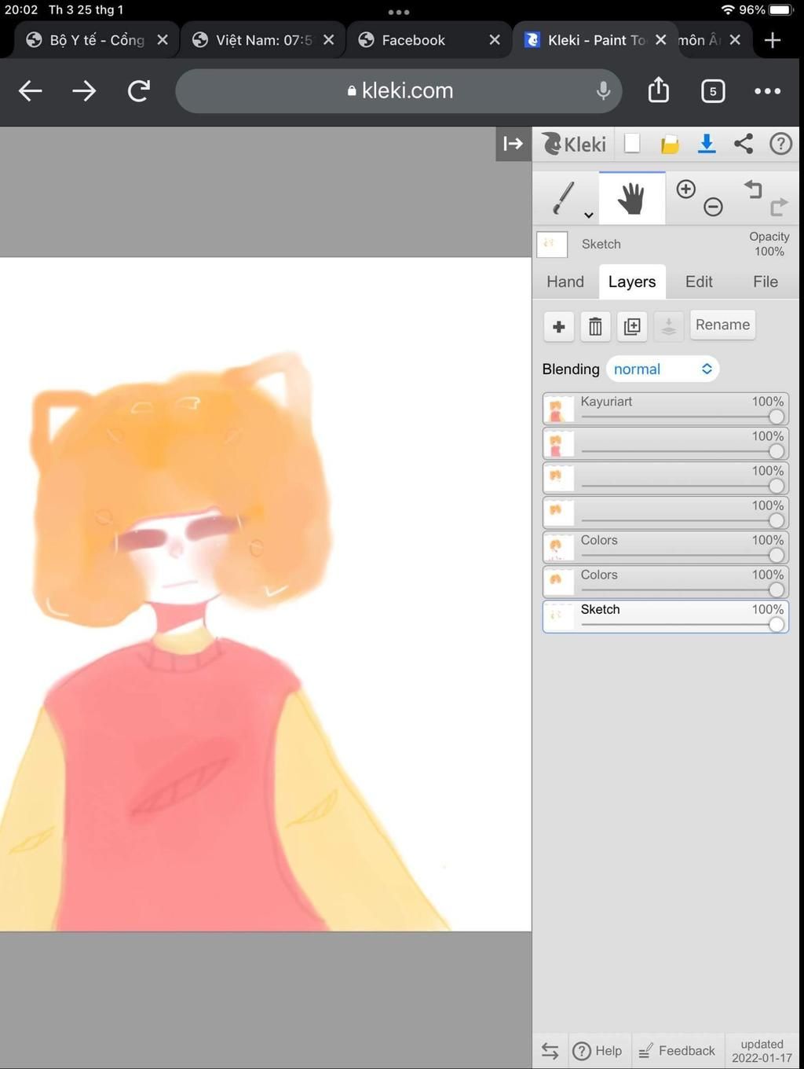The image size is (804, 1069).
Task: Click the kleki.com address bar
Action: 399,91
